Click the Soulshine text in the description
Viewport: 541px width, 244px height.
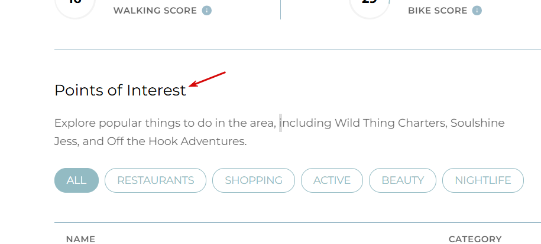click(478, 123)
